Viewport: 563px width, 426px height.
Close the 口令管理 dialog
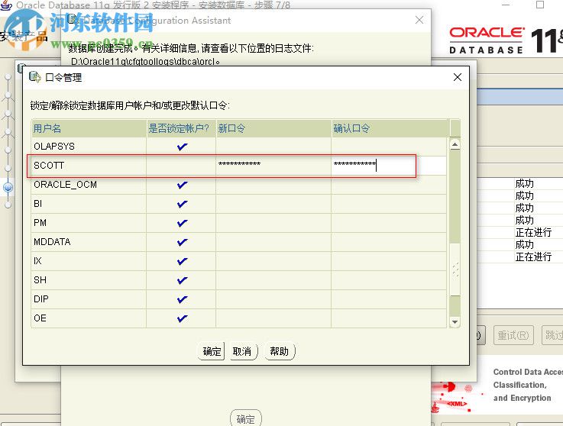click(x=457, y=77)
